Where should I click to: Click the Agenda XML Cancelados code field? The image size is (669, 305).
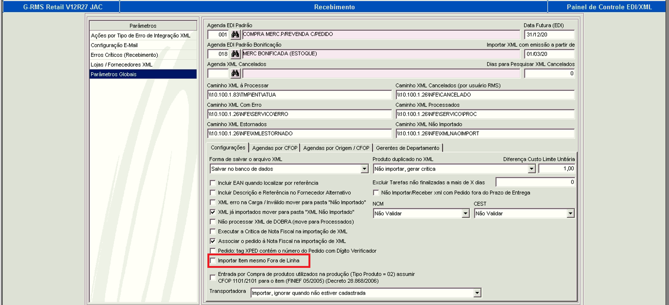(x=218, y=74)
